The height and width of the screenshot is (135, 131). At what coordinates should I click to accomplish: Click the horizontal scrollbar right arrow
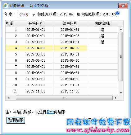[115, 98]
